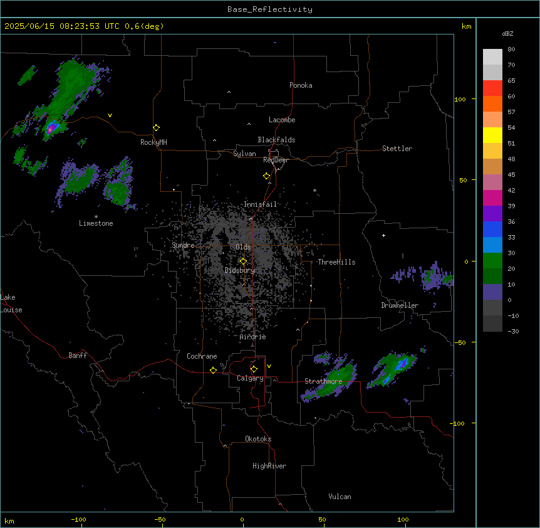The height and width of the screenshot is (528, 540).
Task: Click the white caret marker south of Ponoka
Action: [x=229, y=92]
